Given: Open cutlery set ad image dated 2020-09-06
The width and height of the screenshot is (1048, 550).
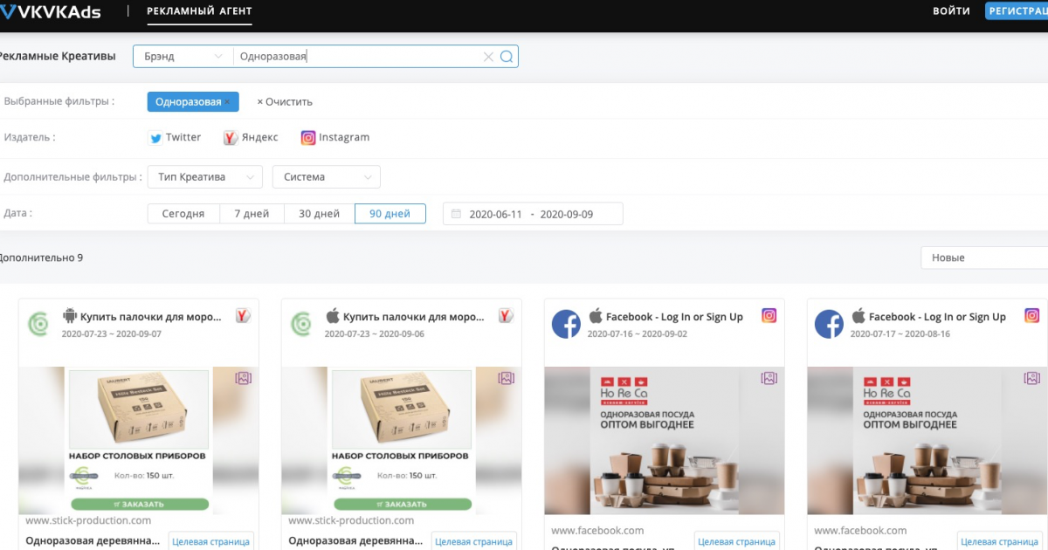Looking at the screenshot, I should pyautogui.click(x=402, y=441).
